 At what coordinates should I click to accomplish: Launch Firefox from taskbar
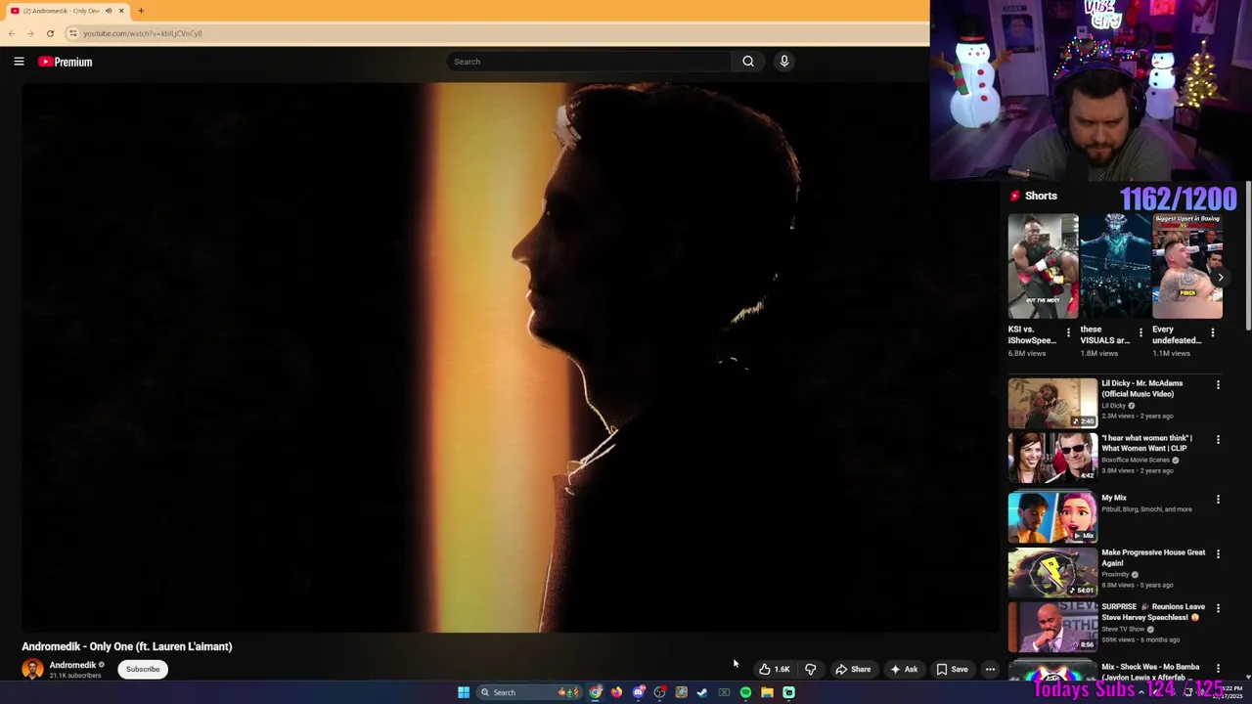coord(616,692)
